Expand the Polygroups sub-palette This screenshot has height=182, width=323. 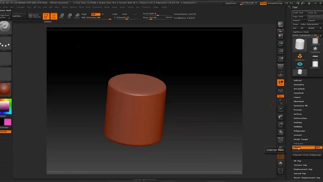299,131
